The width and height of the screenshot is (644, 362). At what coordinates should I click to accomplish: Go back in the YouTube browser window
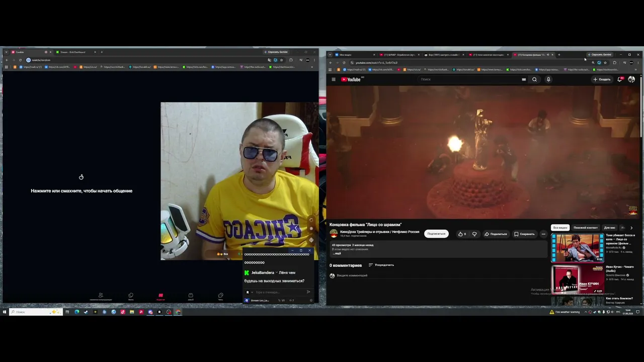click(331, 63)
